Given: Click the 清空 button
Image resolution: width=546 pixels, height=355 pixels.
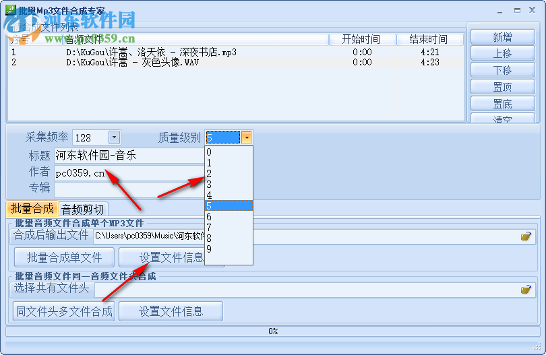Looking at the screenshot, I should 502,118.
